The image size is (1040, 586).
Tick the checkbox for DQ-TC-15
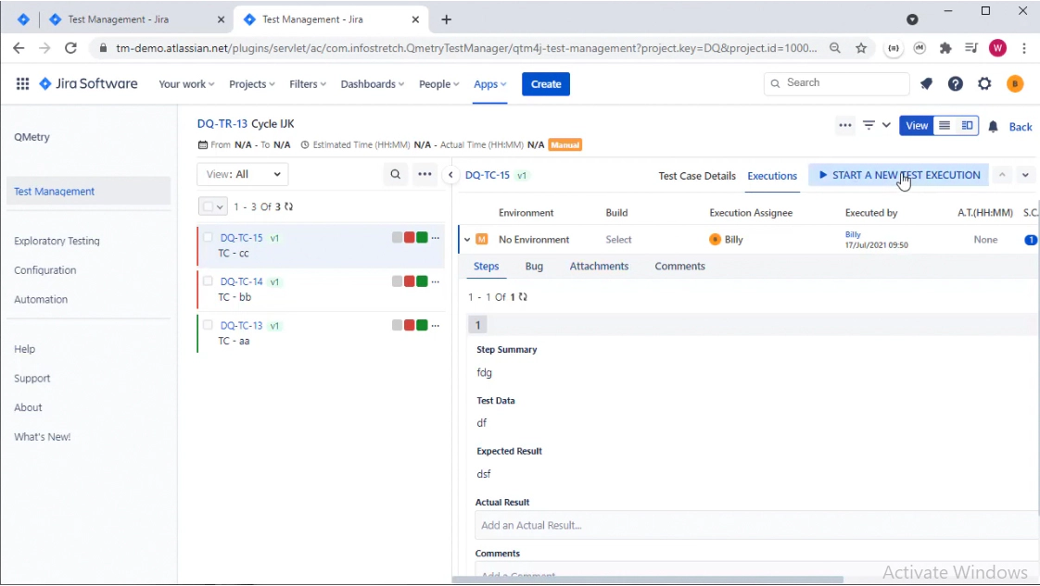click(x=209, y=238)
